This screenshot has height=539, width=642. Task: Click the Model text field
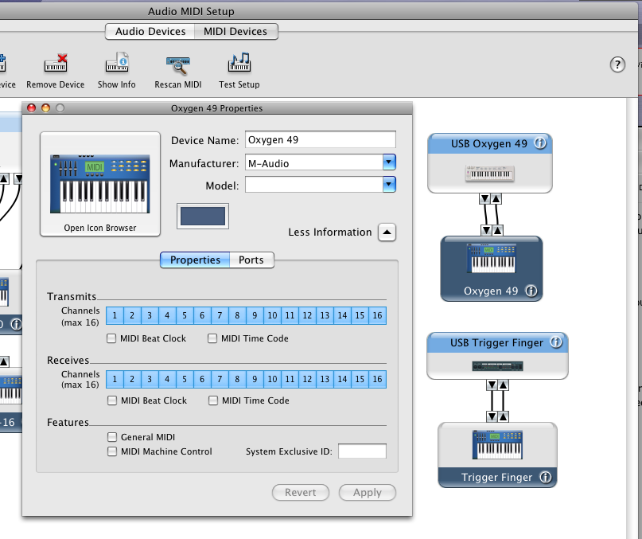tap(314, 185)
